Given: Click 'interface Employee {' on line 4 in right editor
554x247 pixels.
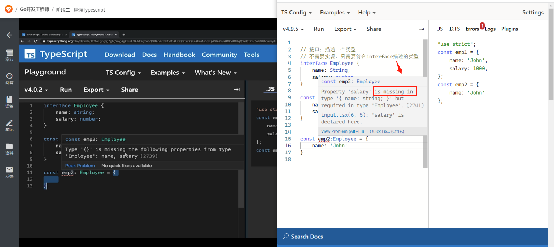Looking at the screenshot, I should pyautogui.click(x=330, y=63).
